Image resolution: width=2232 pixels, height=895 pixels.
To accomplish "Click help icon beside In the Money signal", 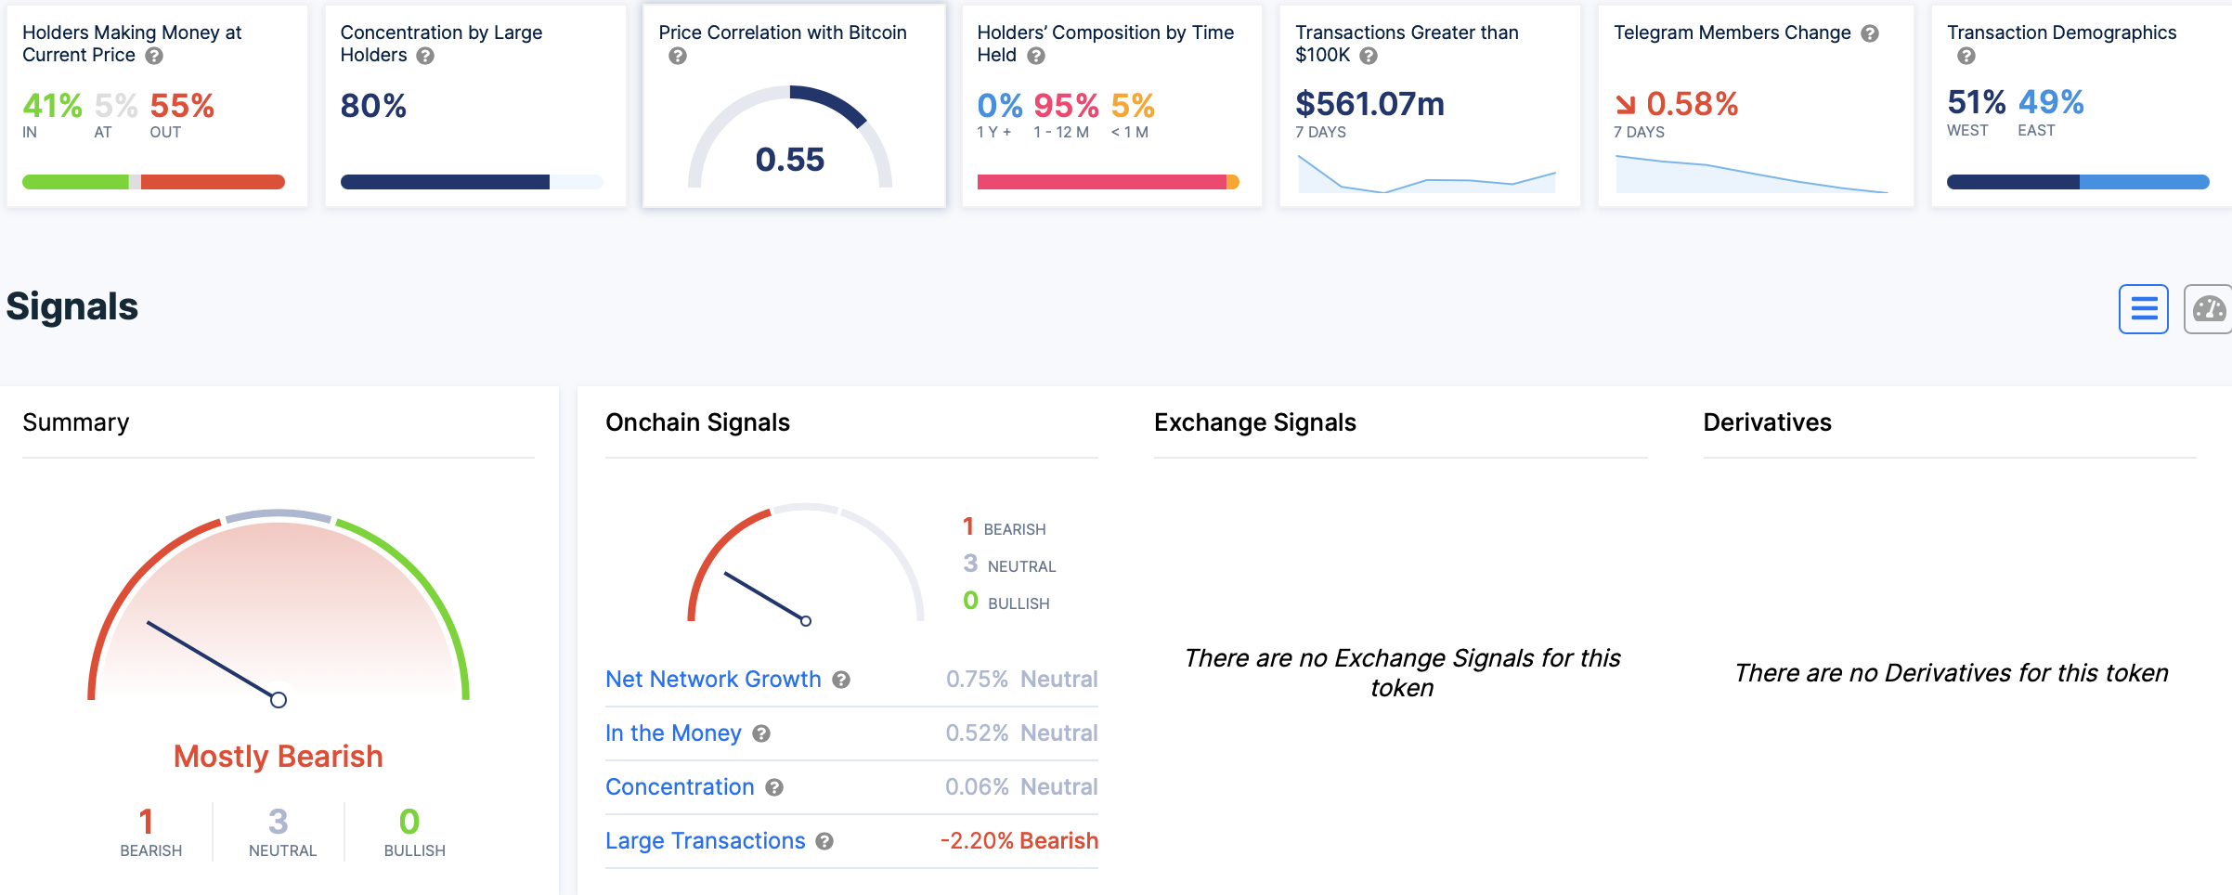I will click(x=761, y=733).
